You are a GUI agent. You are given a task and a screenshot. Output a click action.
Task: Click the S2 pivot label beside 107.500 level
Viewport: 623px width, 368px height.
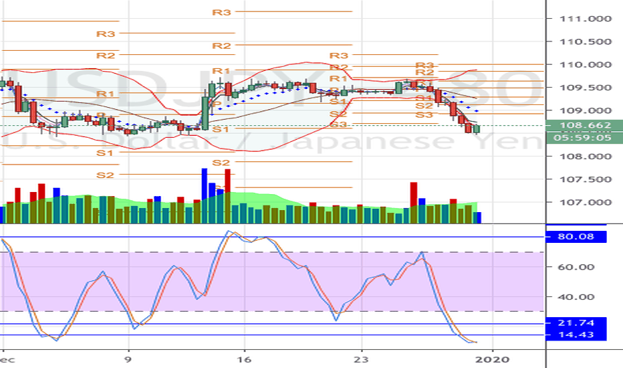(x=105, y=175)
